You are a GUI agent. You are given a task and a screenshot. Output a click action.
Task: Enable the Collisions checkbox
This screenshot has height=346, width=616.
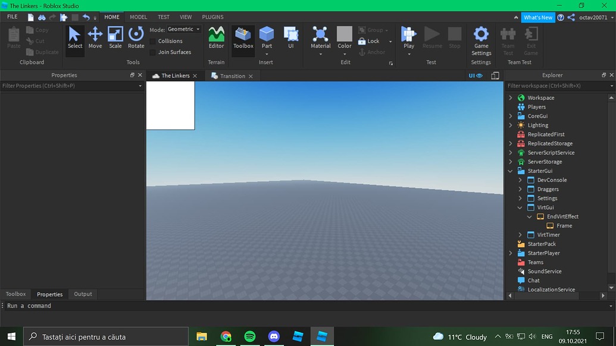click(153, 41)
